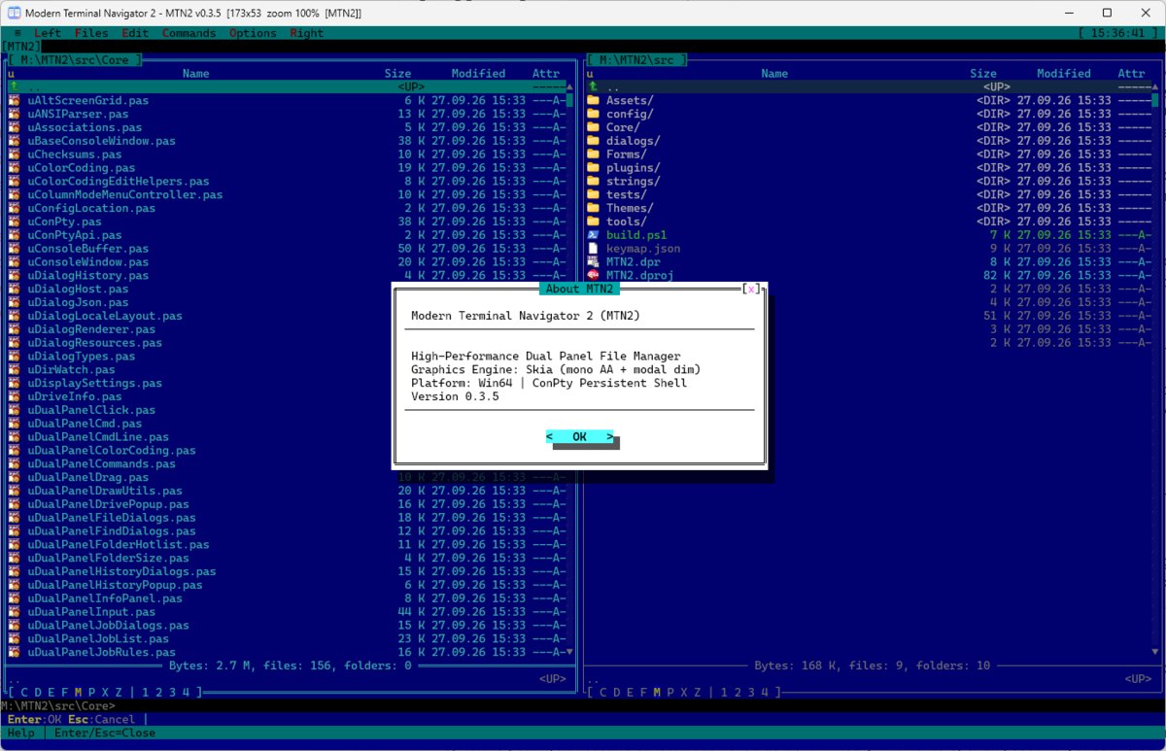Click the MTN2.dproj project file icon

click(x=593, y=276)
